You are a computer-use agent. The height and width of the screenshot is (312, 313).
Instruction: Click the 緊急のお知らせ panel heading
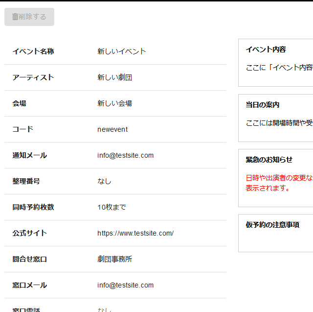[269, 160]
